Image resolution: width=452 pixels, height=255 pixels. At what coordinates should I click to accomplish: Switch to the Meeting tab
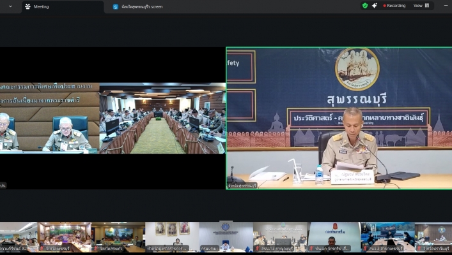[x=63, y=6]
